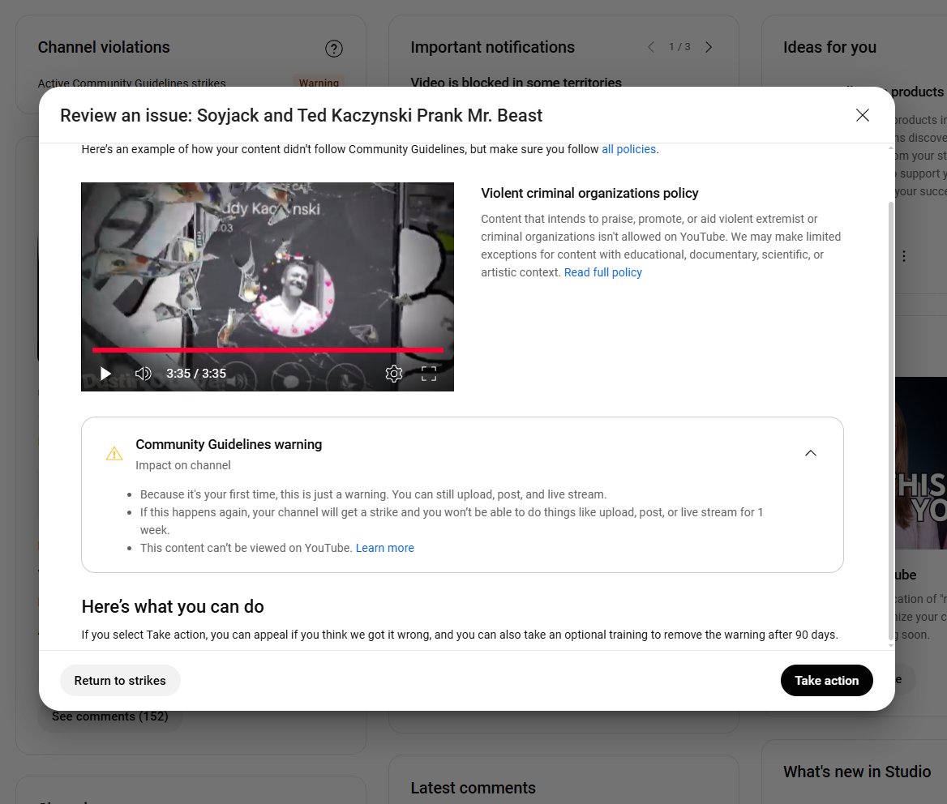947x804 pixels.
Task: Click the 3:35 / 3:35 timestamp
Action: point(196,374)
